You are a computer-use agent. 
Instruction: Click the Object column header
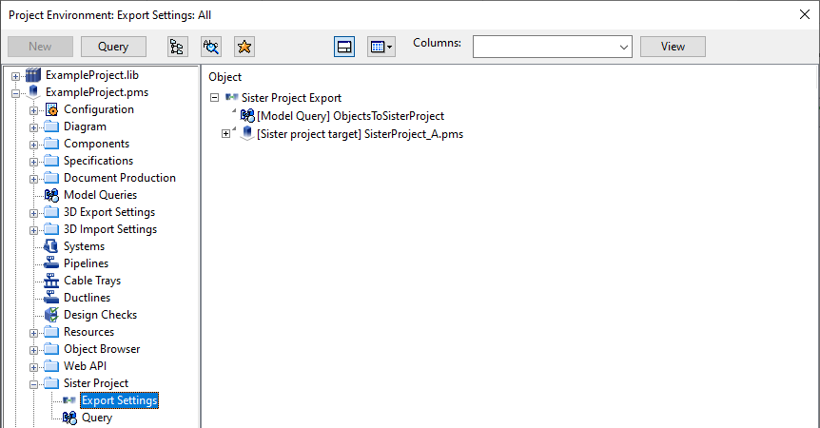[x=225, y=77]
